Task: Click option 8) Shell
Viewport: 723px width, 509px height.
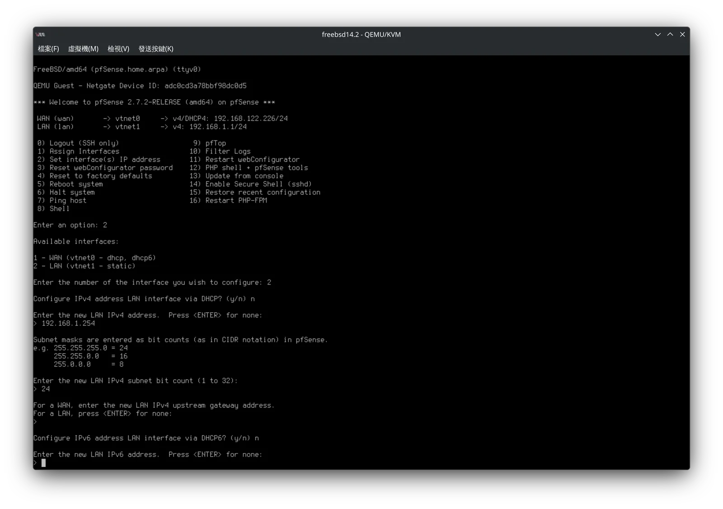Action: 53,208
